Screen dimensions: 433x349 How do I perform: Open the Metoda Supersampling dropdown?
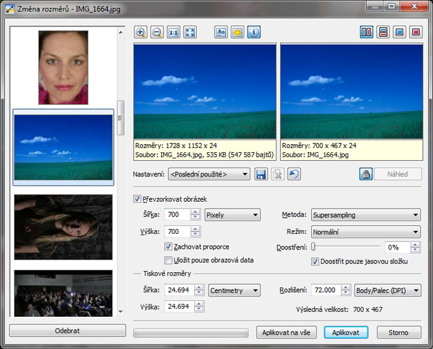point(366,215)
